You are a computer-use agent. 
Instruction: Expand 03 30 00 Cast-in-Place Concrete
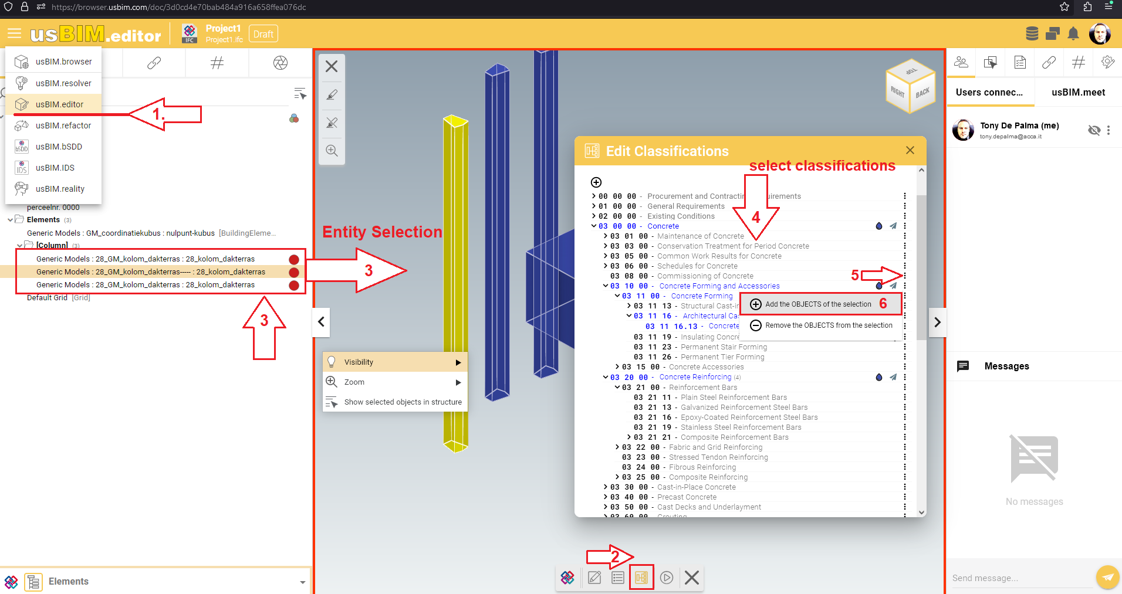(606, 487)
